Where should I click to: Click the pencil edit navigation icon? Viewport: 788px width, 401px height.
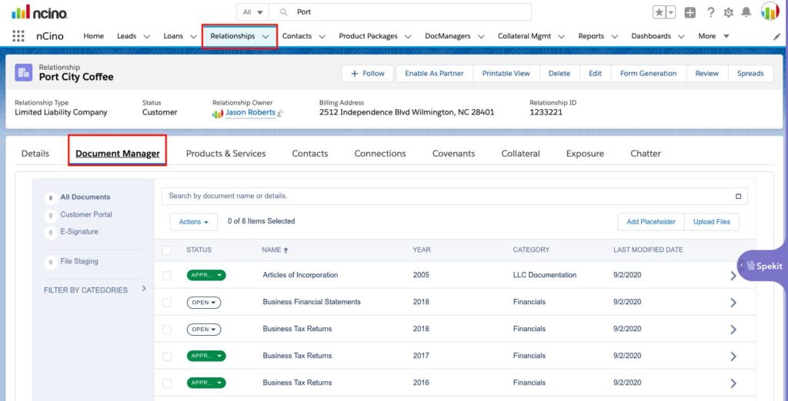[776, 36]
